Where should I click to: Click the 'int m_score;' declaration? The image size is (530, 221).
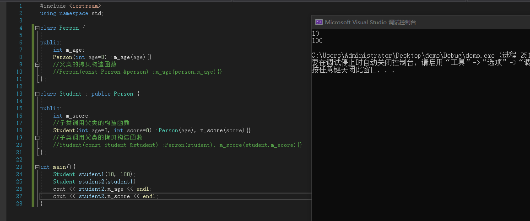[x=72, y=116]
